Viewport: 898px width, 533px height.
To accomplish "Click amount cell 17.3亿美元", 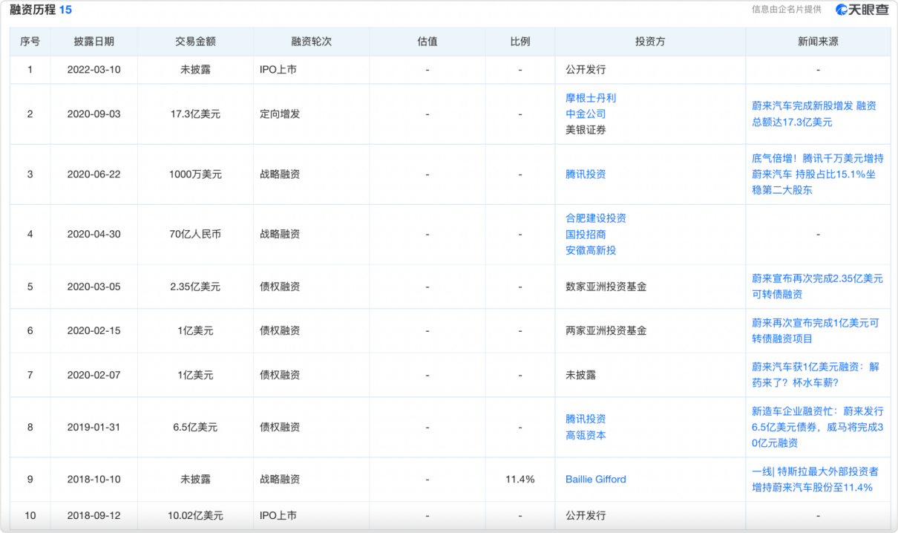I will tap(195, 114).
